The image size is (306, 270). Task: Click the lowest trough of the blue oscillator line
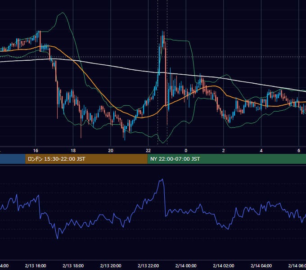[x=58, y=238]
